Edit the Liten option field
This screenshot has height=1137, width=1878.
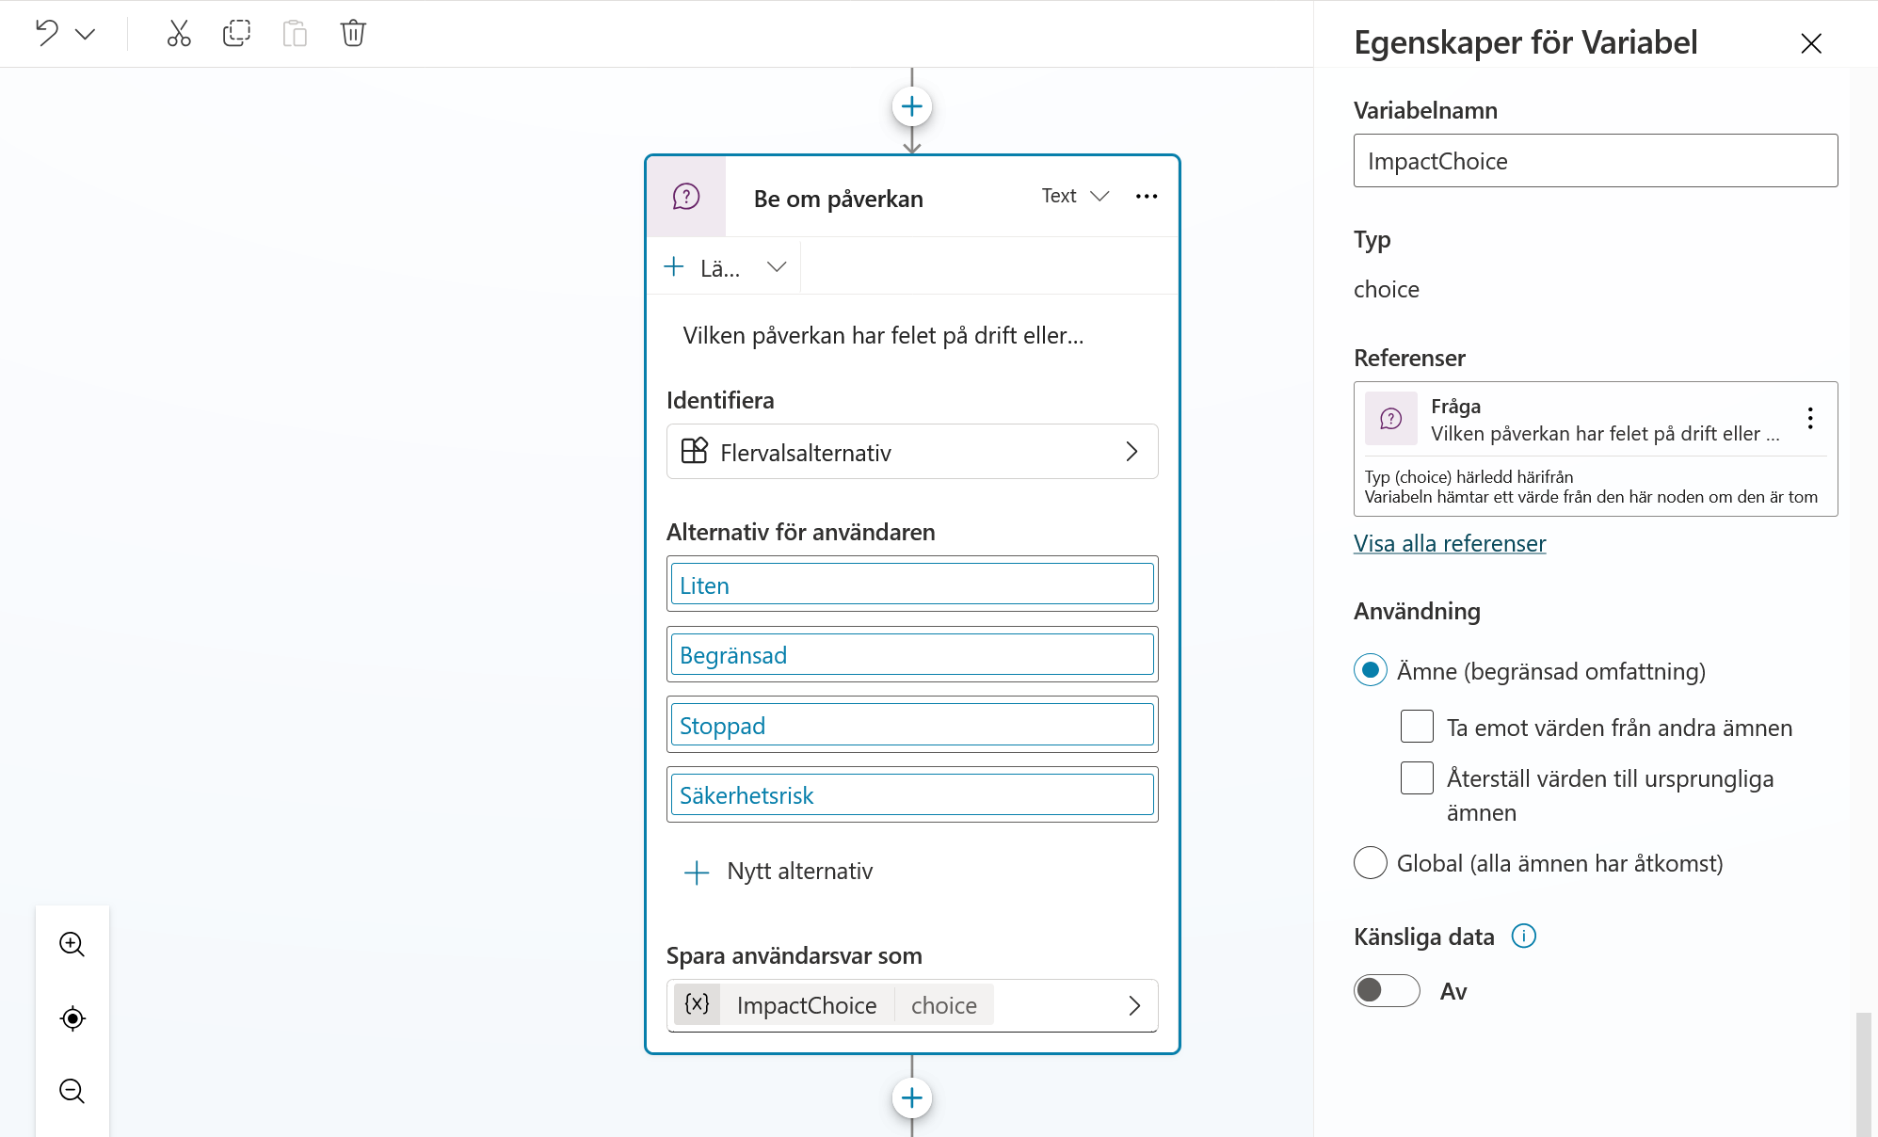(x=912, y=585)
